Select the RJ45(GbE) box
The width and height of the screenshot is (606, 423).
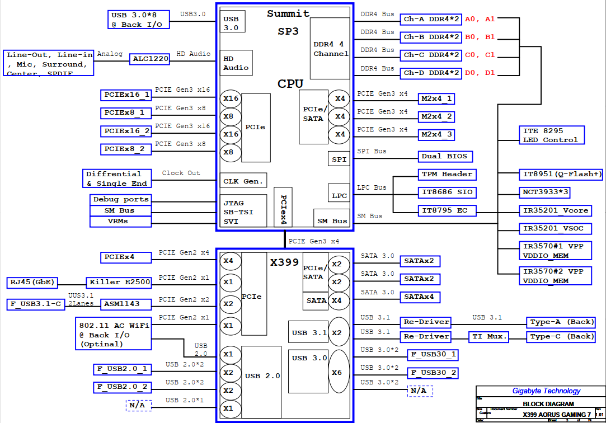tap(32, 283)
